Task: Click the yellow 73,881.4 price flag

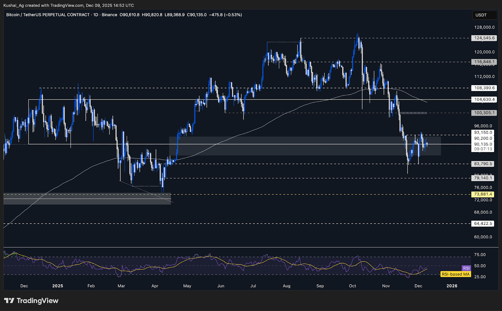Action: [x=483, y=194]
